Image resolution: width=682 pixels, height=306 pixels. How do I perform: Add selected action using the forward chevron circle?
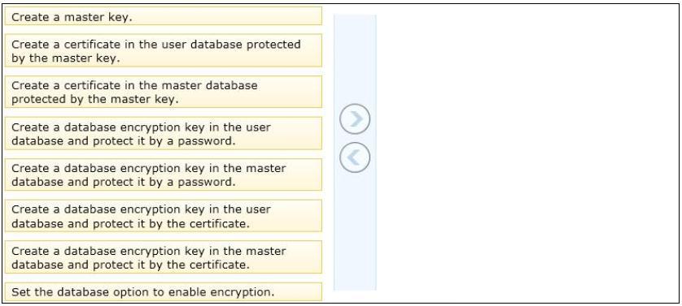(x=355, y=119)
